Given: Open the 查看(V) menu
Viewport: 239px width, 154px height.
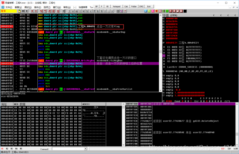Looking at the screenshot, I should point(18,7).
